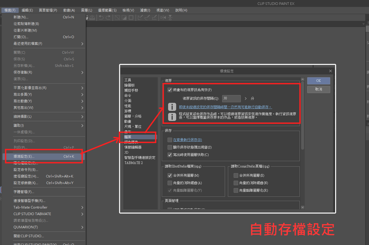Expand the 保存複製 submenu arrow
Image resolution: width=369 pixels, height=245 pixels.
point(82,72)
